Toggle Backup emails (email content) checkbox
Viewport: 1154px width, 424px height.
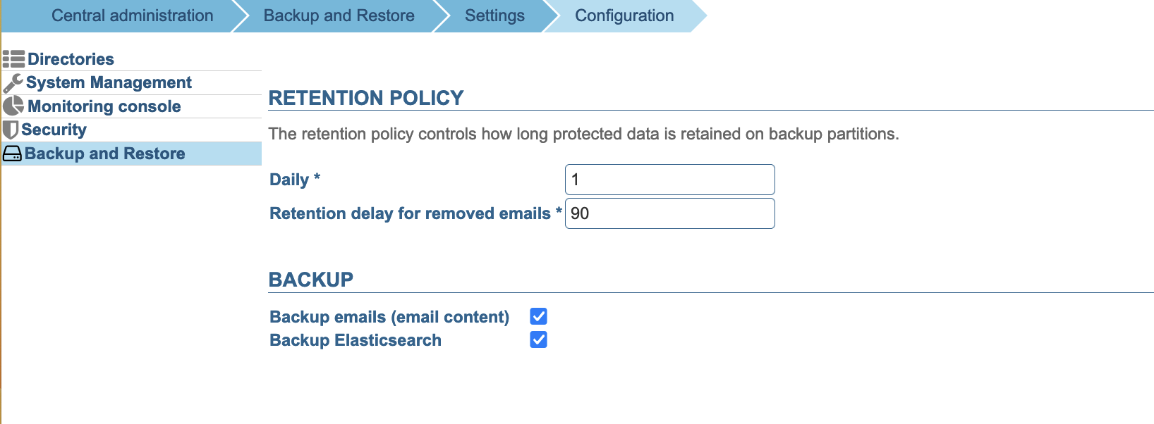[539, 316]
